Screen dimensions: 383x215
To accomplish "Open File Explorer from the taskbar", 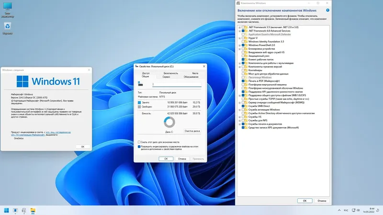I will [x=33, y=210].
